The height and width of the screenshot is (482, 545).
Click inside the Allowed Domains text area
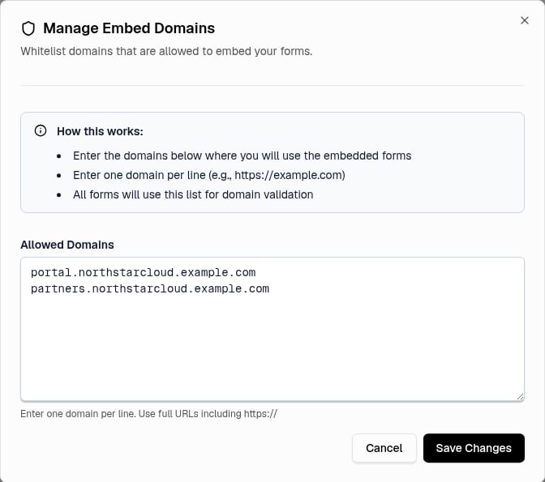click(x=272, y=329)
